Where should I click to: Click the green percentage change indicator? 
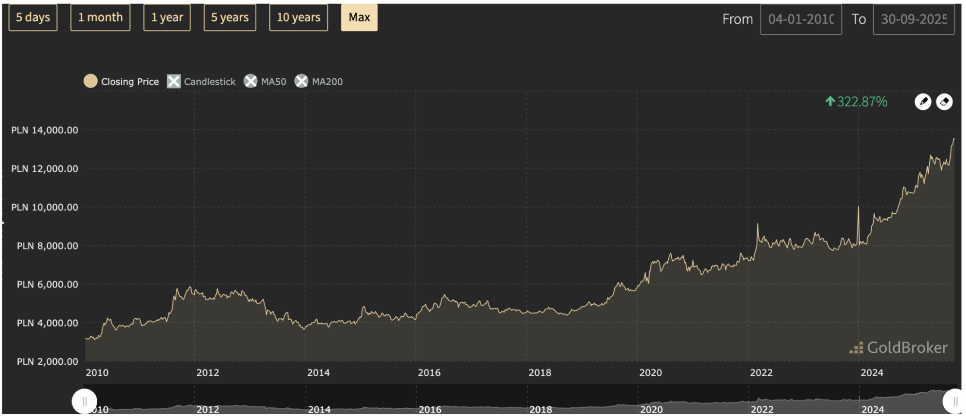856,102
